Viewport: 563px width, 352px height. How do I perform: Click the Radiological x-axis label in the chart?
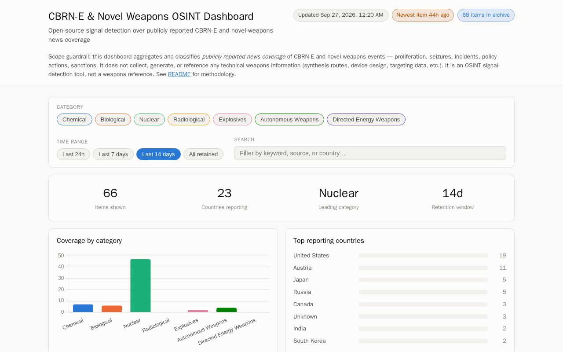[156, 326]
